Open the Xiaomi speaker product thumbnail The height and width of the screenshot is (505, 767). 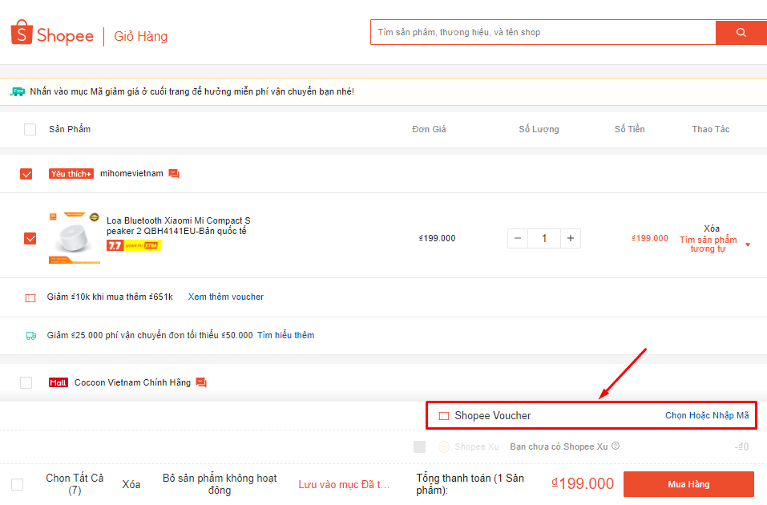pyautogui.click(x=75, y=238)
